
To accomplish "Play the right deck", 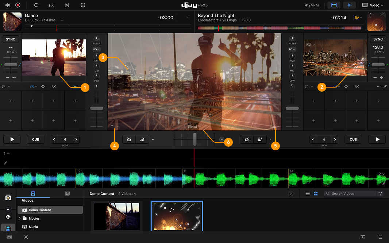I will tap(377, 139).
